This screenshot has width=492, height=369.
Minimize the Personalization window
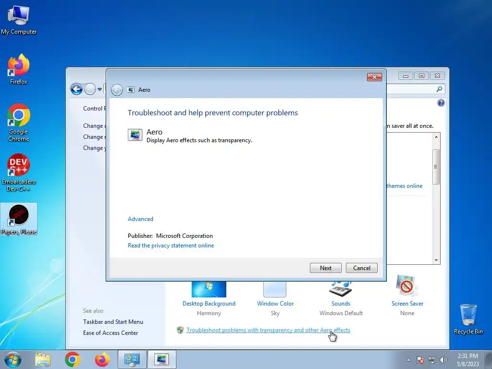click(406, 76)
